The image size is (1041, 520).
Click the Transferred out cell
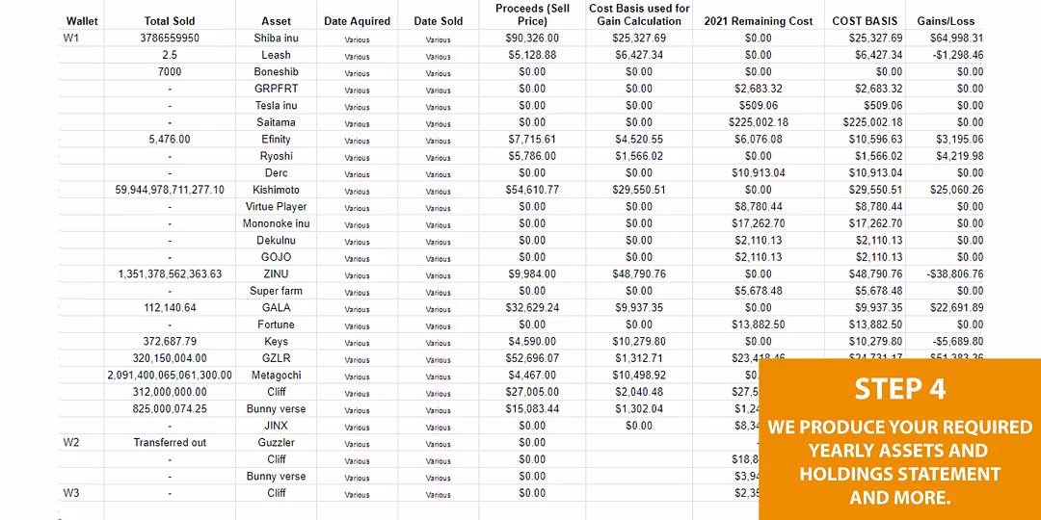170,443
